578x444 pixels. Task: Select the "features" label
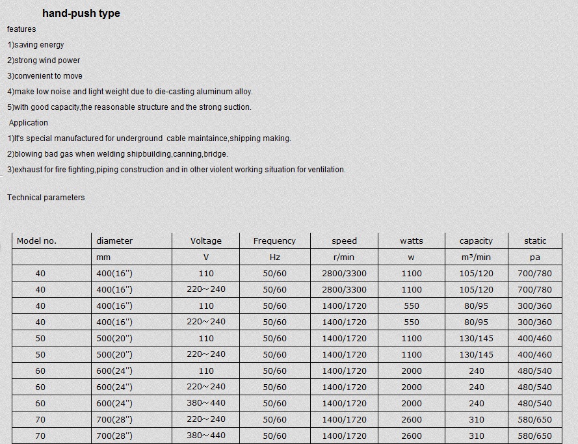click(21, 29)
